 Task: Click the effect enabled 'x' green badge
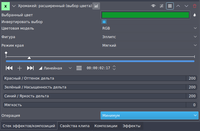pyautogui.click(x=6, y=6)
